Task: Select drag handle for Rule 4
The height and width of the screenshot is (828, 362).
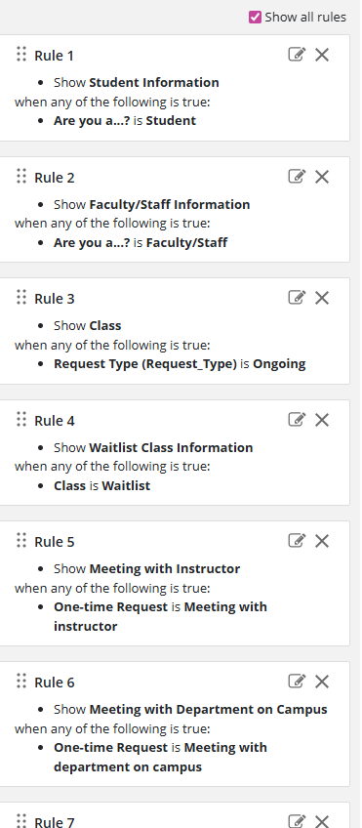Action: tap(21, 419)
